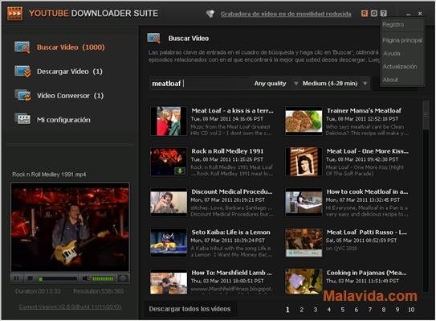
Task: Click the Buscar Video header icon
Action: 153,38
